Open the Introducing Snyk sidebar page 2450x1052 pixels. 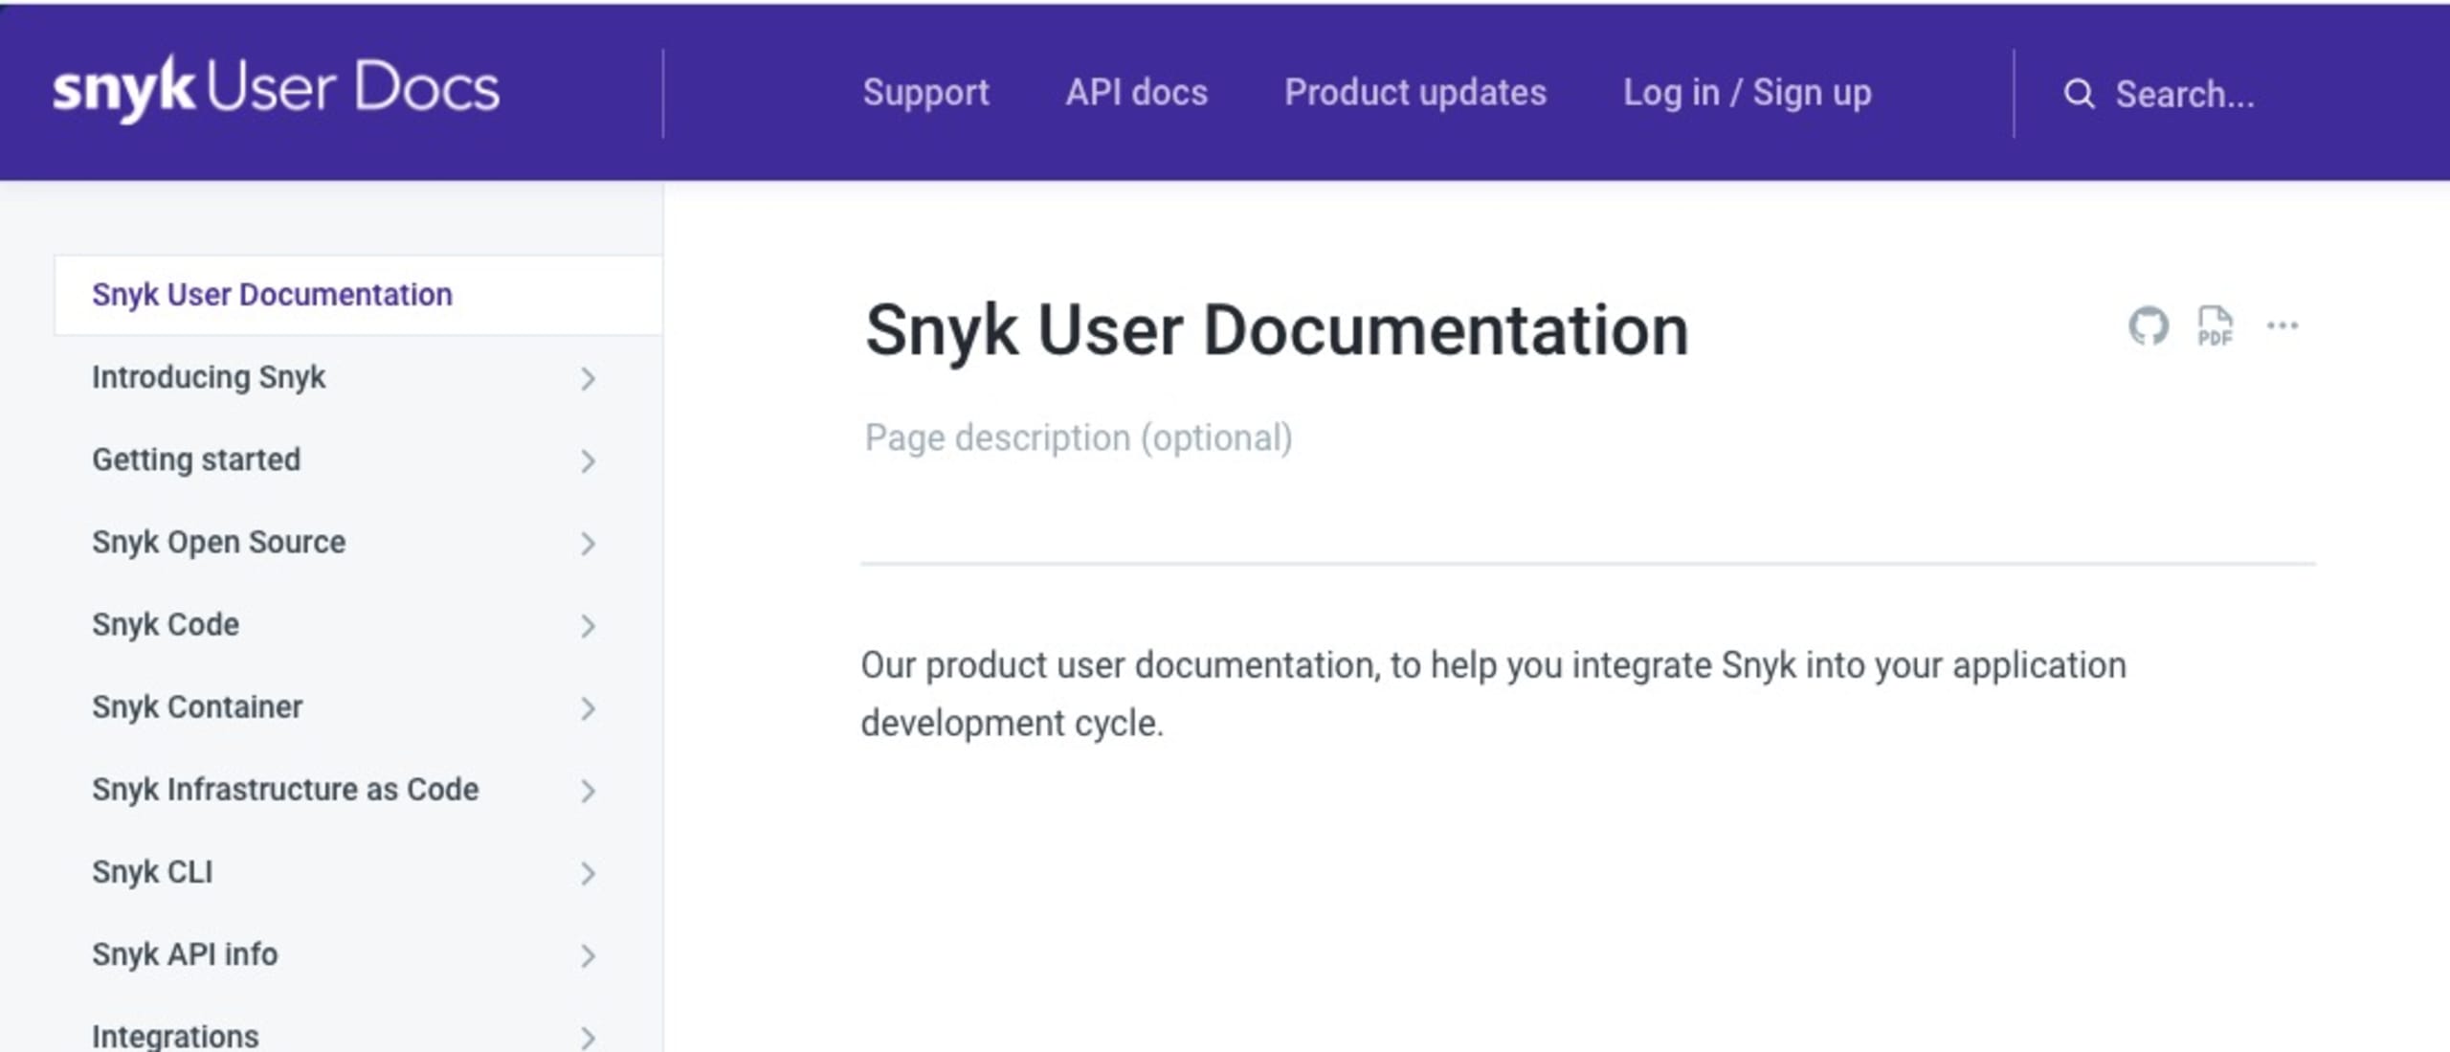[x=209, y=377]
